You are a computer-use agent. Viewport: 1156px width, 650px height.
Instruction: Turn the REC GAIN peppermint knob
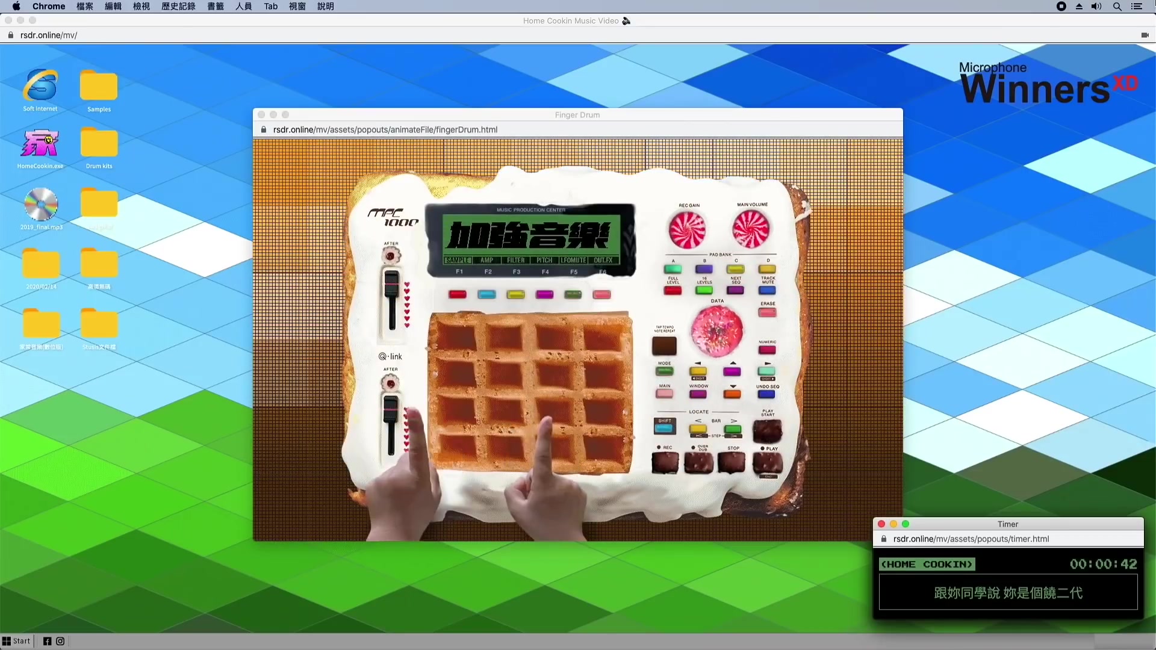coord(687,230)
